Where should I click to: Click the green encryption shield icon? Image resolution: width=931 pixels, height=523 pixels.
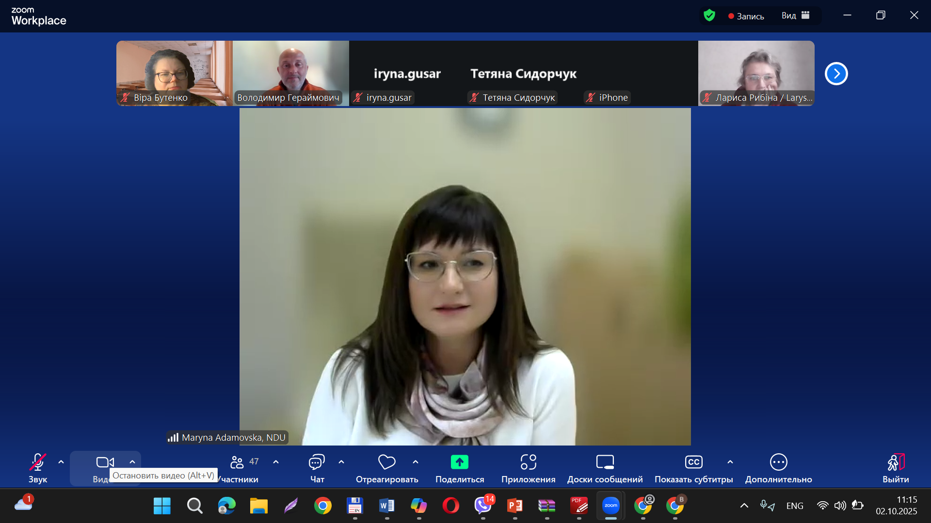(709, 15)
